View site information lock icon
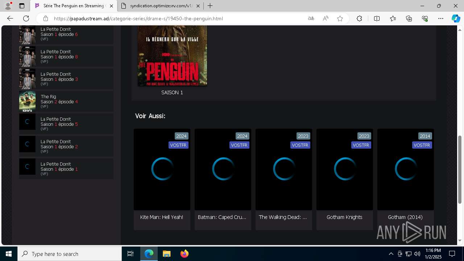Image resolution: width=464 pixels, height=261 pixels. point(46,18)
